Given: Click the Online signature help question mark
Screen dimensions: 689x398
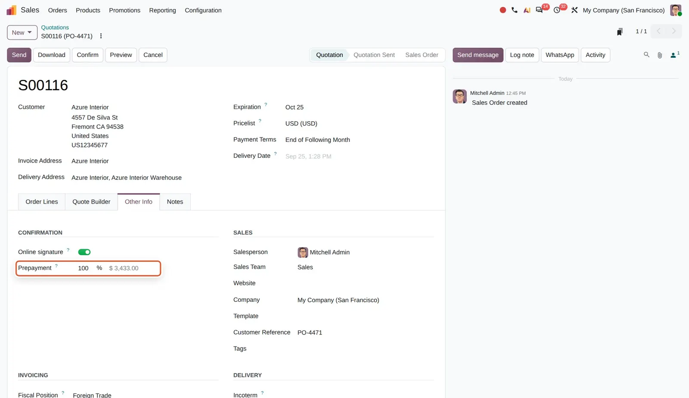Looking at the screenshot, I should (x=68, y=250).
